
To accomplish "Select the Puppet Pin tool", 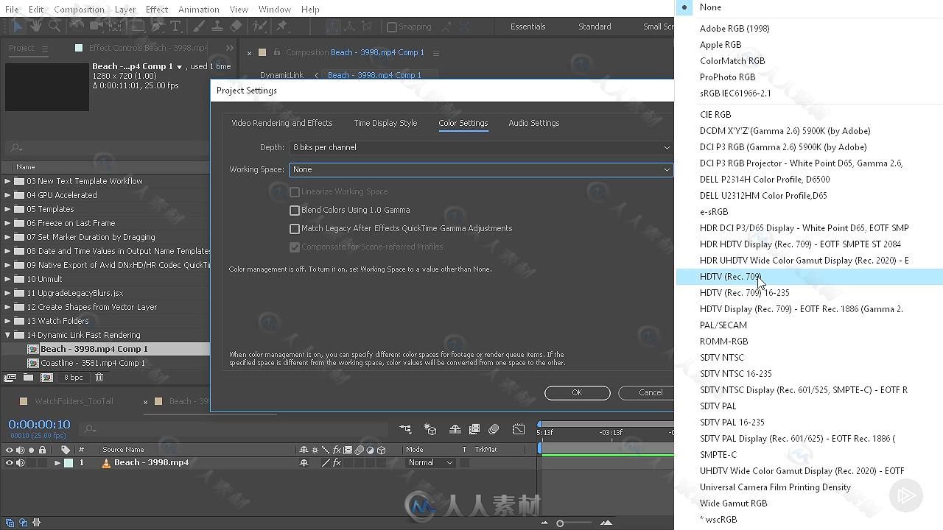I will (281, 26).
